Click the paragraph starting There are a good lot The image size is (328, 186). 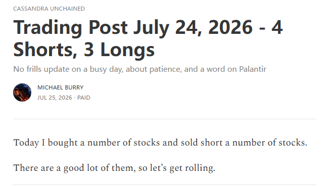pyautogui.click(x=114, y=168)
